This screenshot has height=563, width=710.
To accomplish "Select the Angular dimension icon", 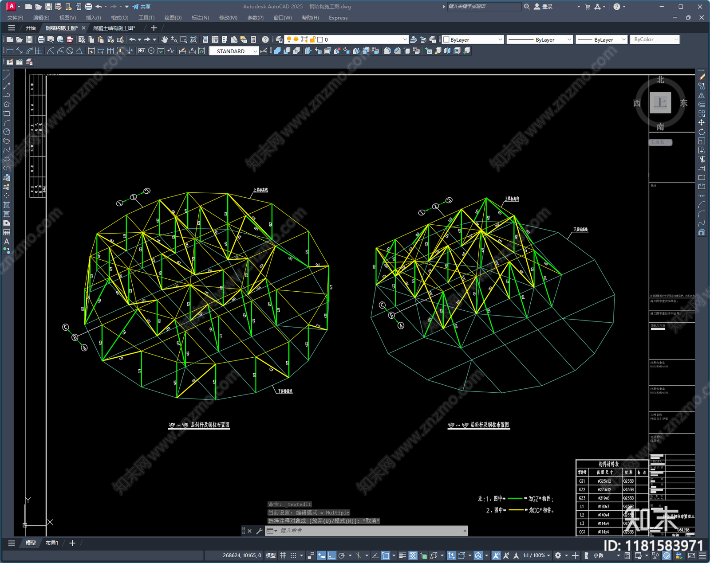I will (79, 51).
